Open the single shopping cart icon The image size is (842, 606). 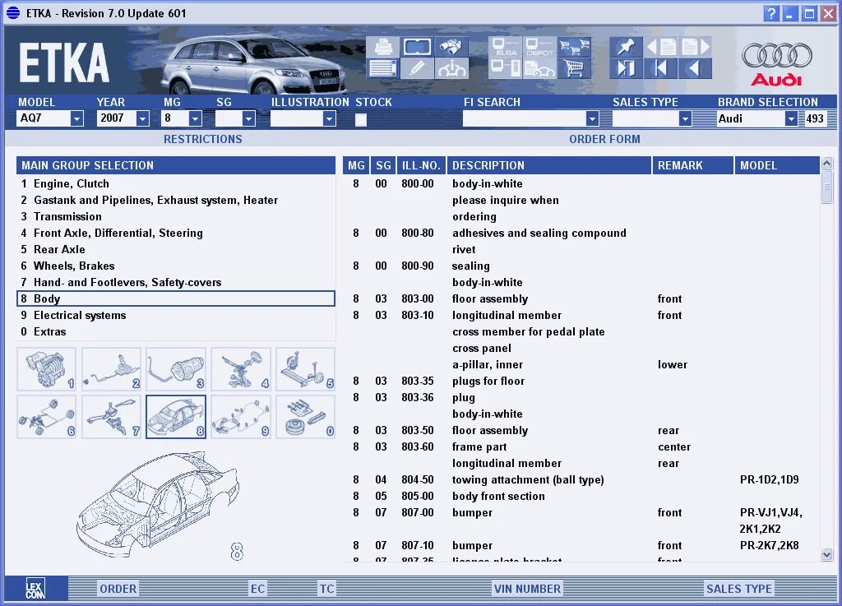573,69
